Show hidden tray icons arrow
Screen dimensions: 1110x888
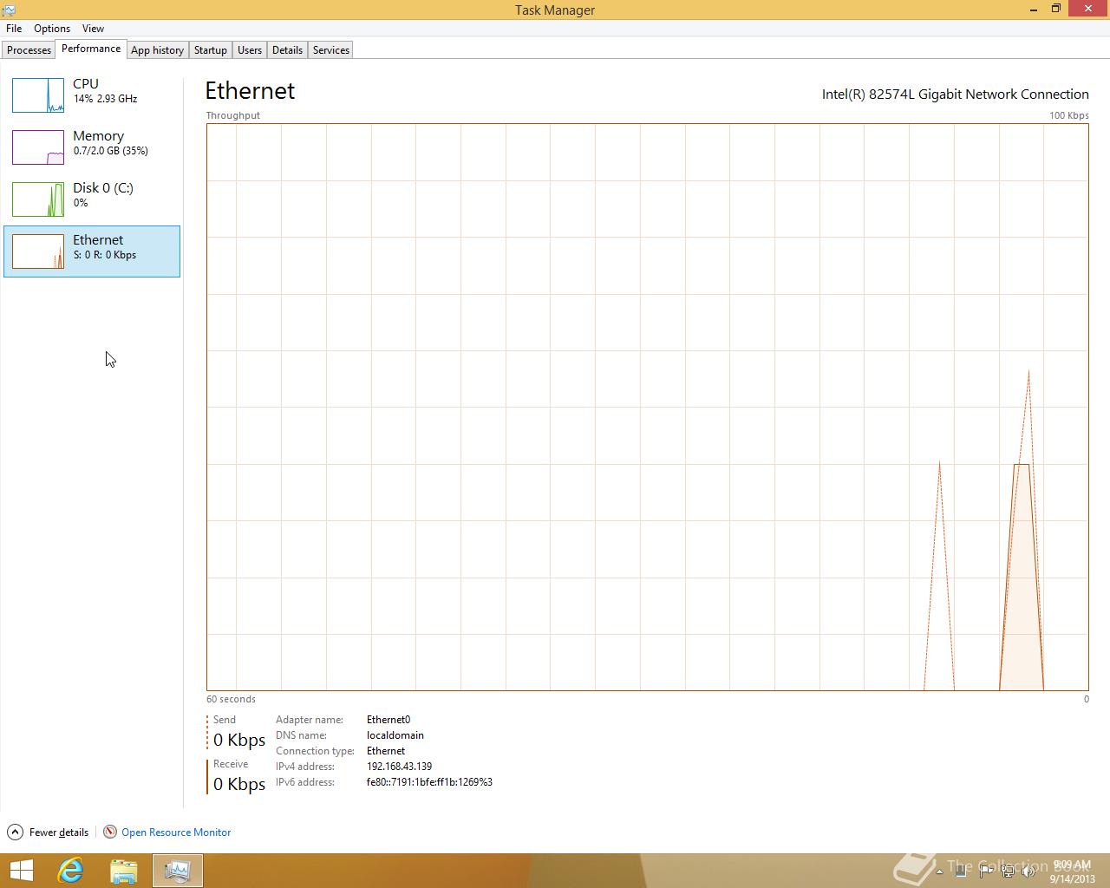[x=939, y=872]
